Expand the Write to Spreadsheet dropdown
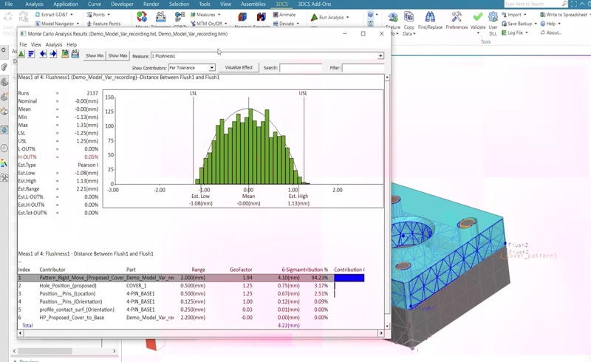 pyautogui.click(x=589, y=14)
